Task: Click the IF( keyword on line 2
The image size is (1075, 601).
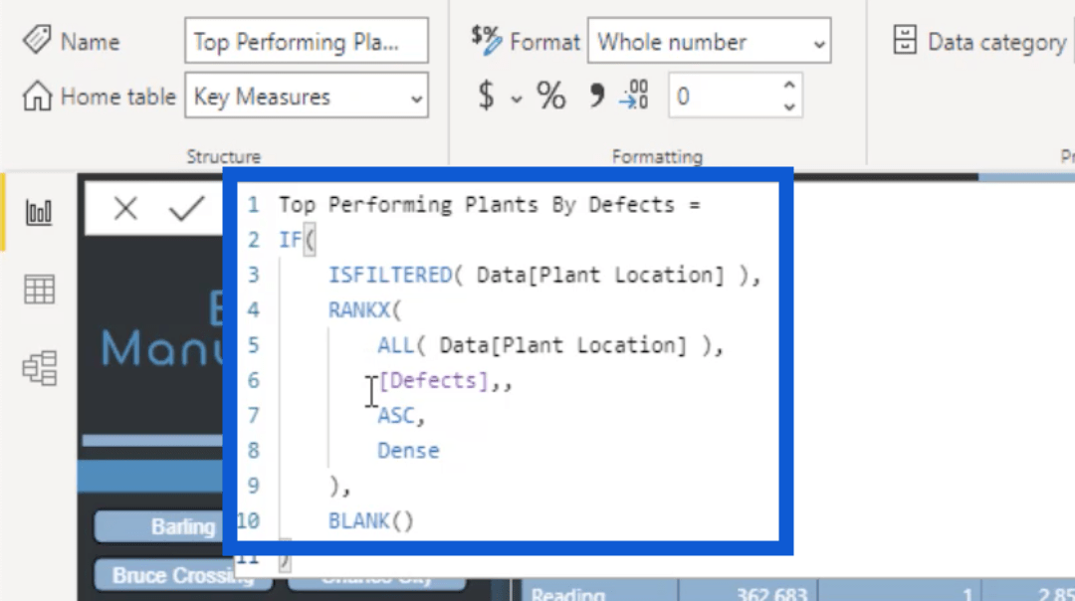Action: pyautogui.click(x=297, y=240)
